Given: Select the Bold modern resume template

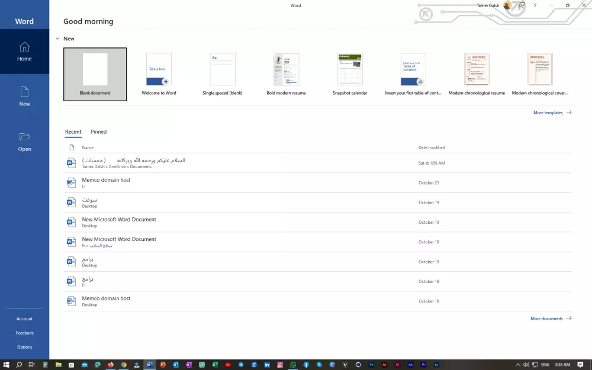Looking at the screenshot, I should pos(286,74).
